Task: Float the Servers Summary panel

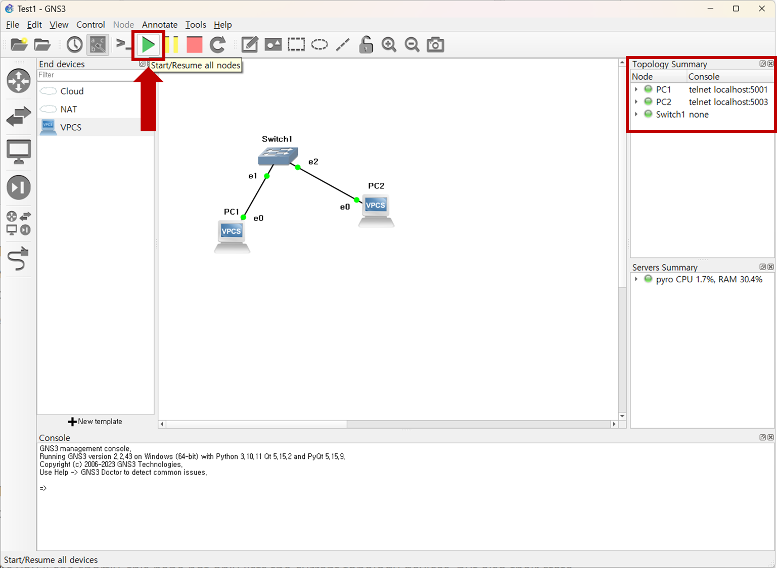Action: [x=762, y=267]
